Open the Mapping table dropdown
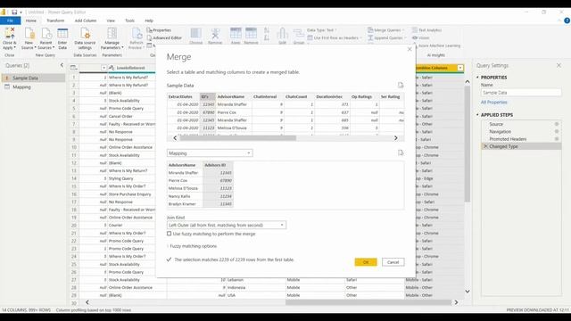Image resolution: width=571 pixels, height=321 pixels. pyautogui.click(x=210, y=153)
